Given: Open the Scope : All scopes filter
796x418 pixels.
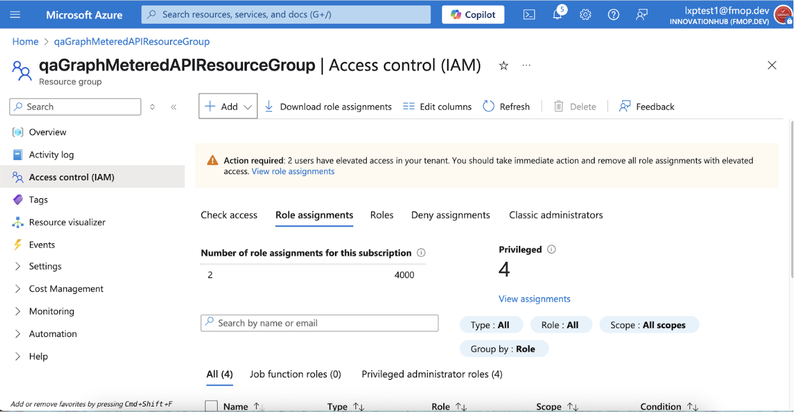Looking at the screenshot, I should tap(648, 325).
